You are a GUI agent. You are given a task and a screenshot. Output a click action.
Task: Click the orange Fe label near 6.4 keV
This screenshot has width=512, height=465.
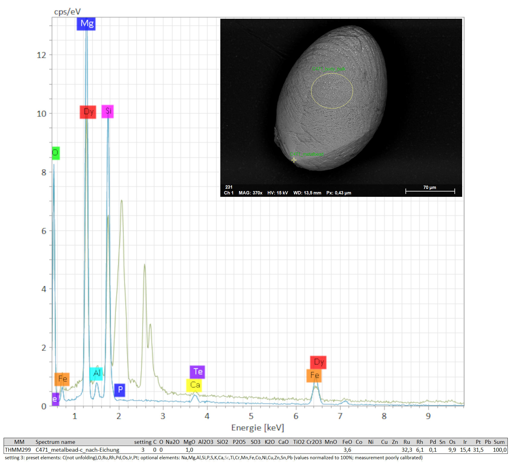click(x=314, y=376)
